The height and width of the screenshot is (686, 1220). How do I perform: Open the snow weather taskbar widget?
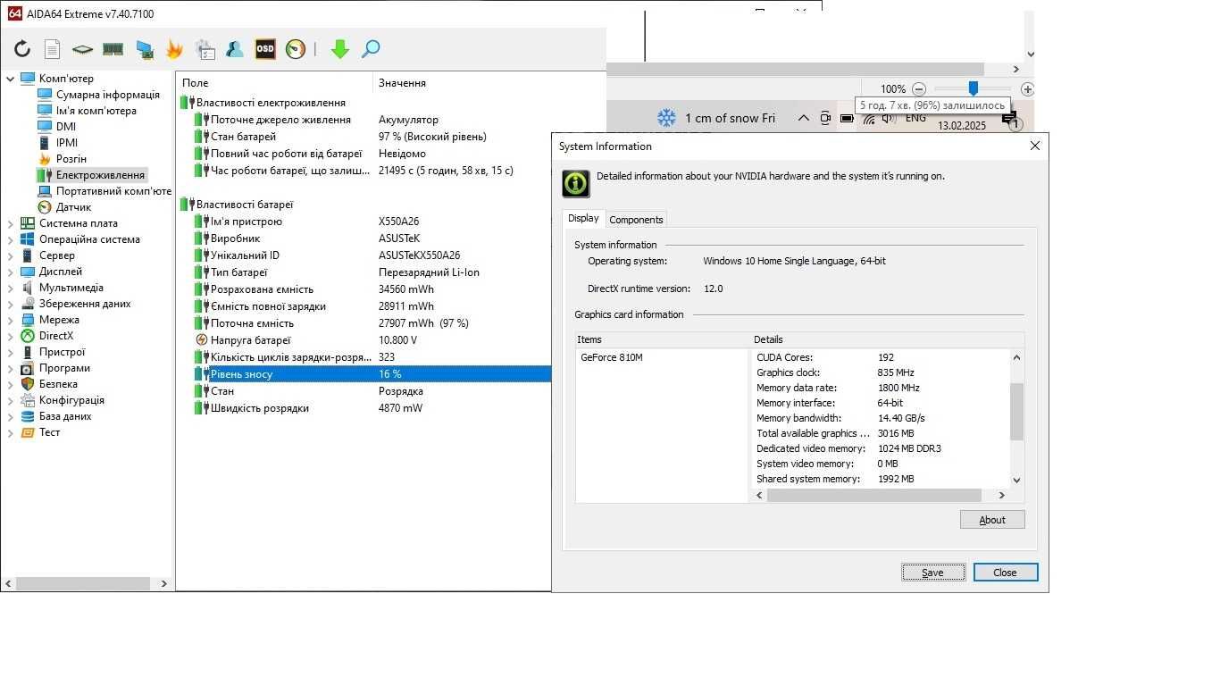[716, 118]
